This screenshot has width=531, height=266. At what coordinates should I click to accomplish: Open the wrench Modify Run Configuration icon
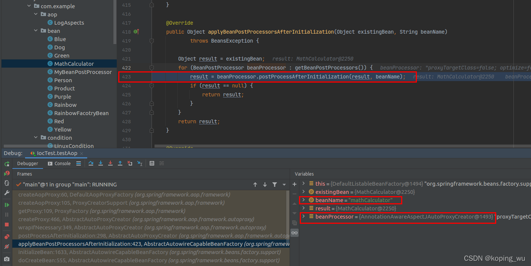click(x=7, y=193)
